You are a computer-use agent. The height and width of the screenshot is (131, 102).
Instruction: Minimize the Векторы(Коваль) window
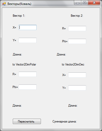point(78,3)
